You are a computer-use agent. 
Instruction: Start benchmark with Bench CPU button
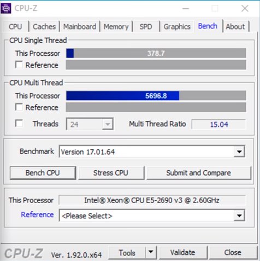(43, 173)
